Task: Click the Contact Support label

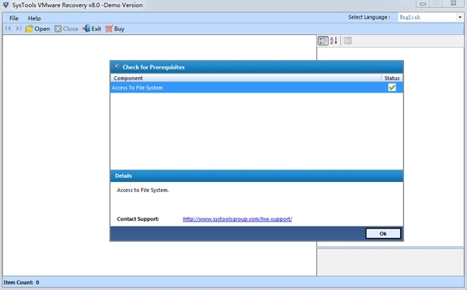Action: 138,219
